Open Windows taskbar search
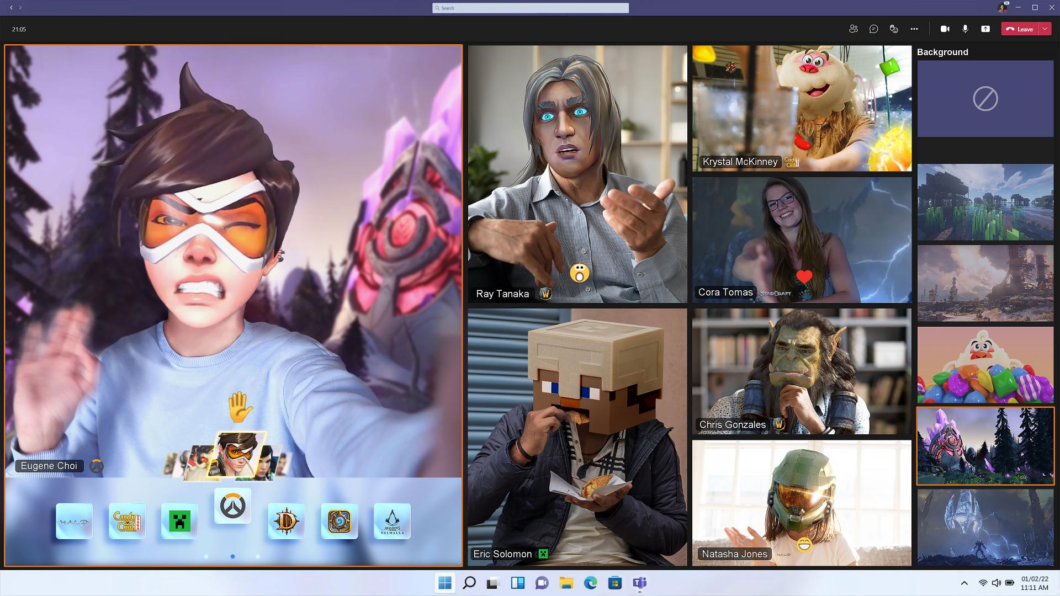The image size is (1060, 596). click(x=469, y=583)
